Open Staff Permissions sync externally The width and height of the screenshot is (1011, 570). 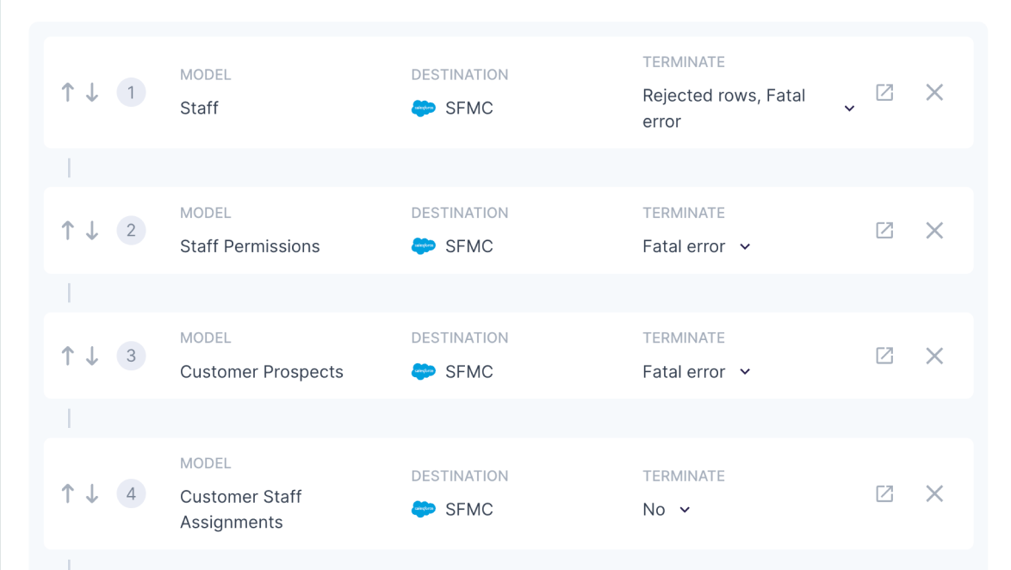click(x=884, y=230)
